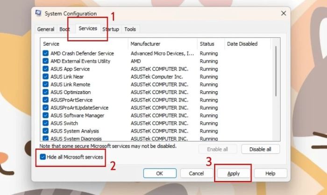This screenshot has width=327, height=195.
Task: Toggle Hide all Microsoft services checkbox
Action: click(43, 157)
